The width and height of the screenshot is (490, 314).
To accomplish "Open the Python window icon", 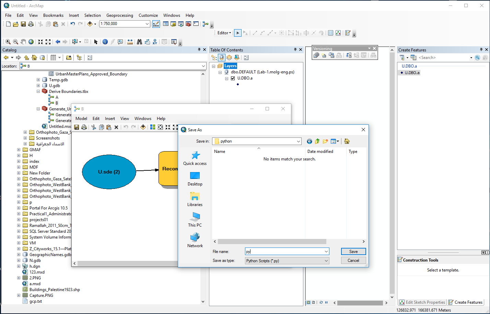I will pos(196,24).
